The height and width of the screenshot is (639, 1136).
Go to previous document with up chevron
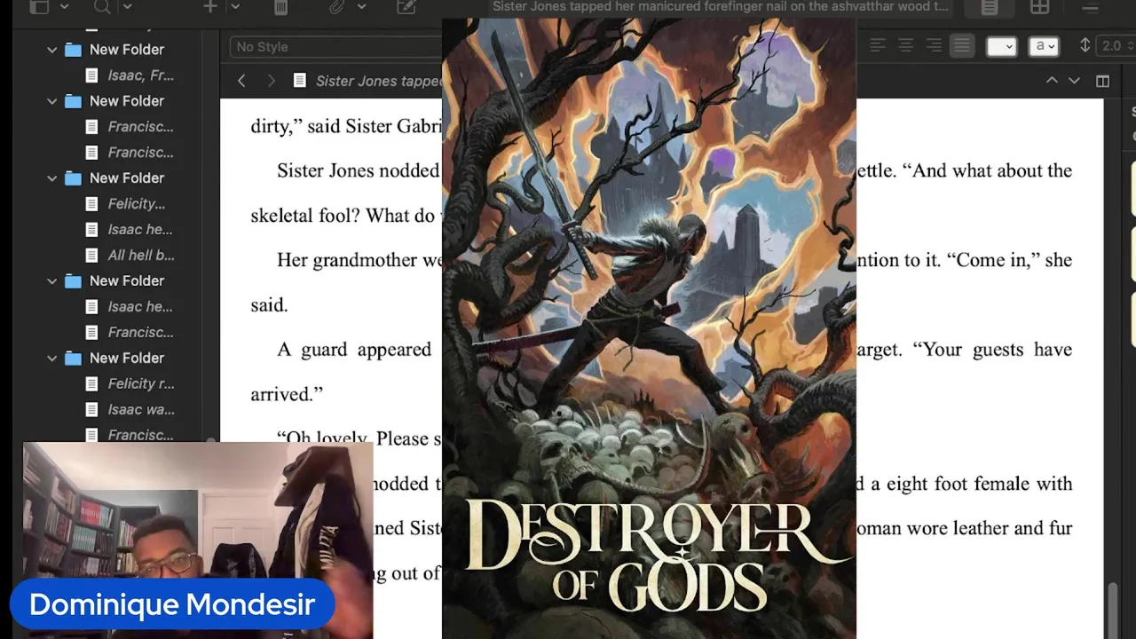1052,81
